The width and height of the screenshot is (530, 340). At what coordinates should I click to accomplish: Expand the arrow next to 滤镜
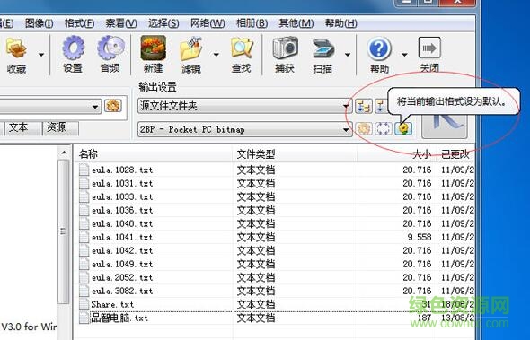[x=216, y=55]
